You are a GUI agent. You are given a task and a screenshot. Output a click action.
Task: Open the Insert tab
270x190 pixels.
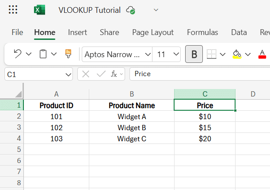point(77,32)
